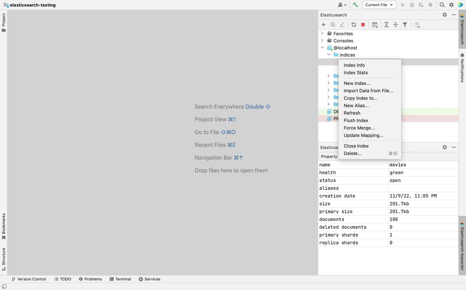Choose Delete... in context menu
The image size is (466, 290).
pos(370,154)
